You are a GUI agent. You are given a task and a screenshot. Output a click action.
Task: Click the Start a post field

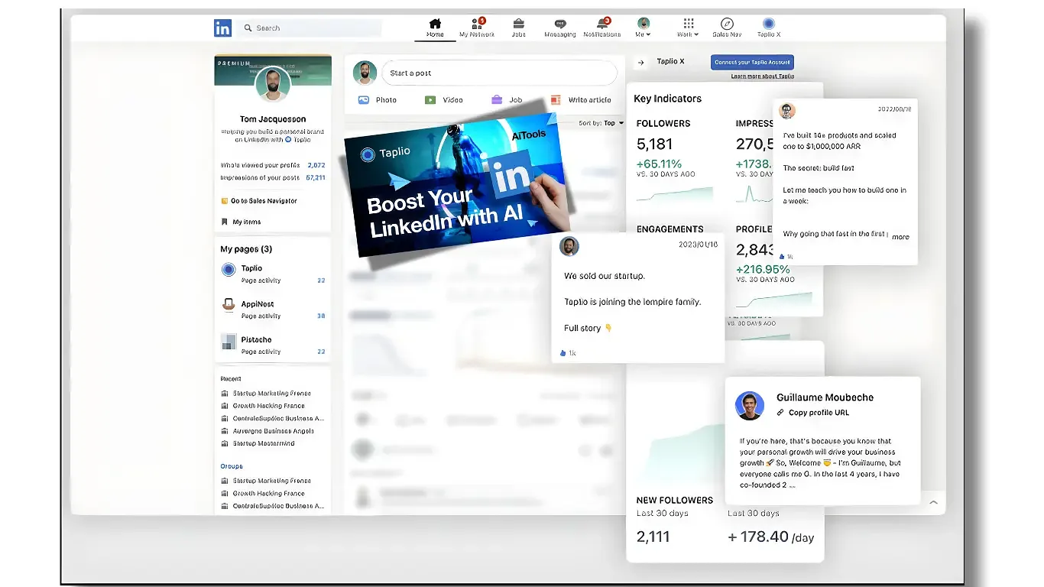point(499,73)
